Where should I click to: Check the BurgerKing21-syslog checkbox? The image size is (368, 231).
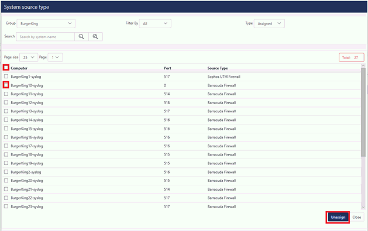click(x=6, y=189)
